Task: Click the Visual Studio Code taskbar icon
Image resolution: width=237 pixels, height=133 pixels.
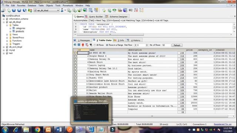Action: click(x=91, y=130)
